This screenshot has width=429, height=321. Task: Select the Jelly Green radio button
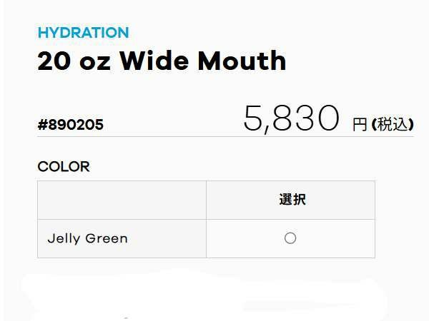click(x=290, y=238)
